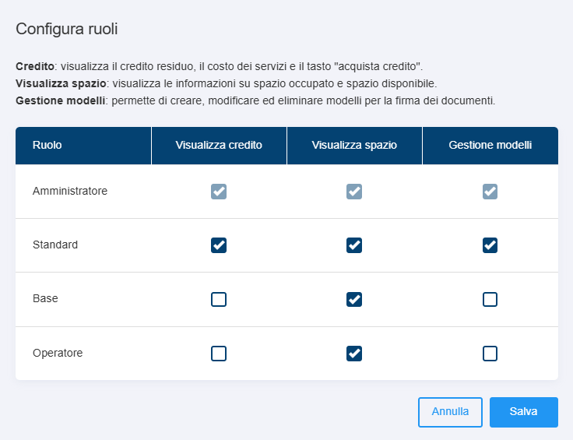The image size is (573, 440).
Task: Cancel with the Annulla button
Action: (x=450, y=412)
